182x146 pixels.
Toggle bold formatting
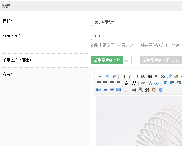tap(123, 76)
